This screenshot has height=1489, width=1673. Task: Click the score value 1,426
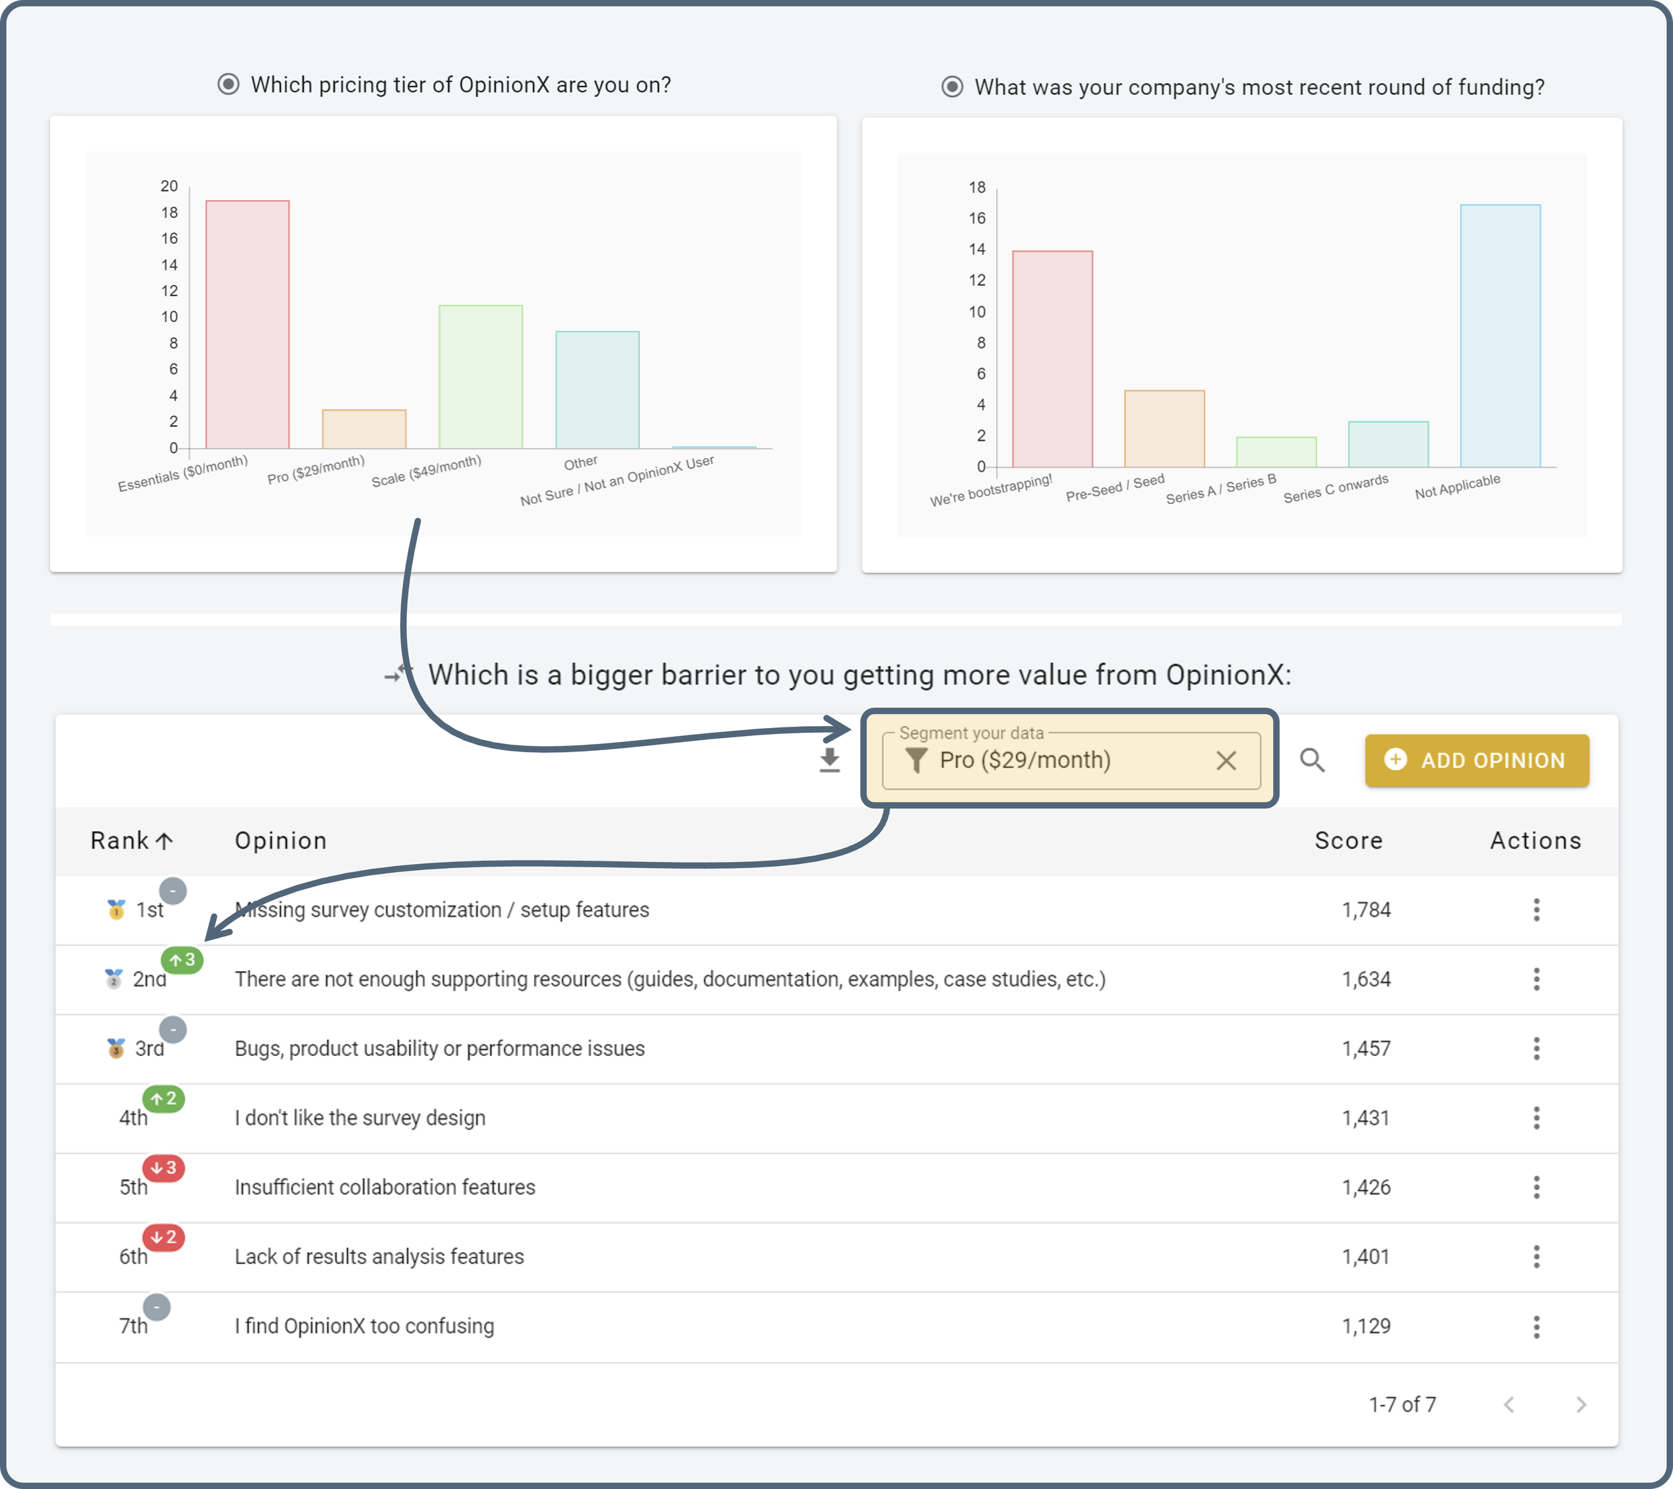pyautogui.click(x=1366, y=1187)
